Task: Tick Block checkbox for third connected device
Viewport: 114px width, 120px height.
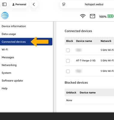Action: 68,71
